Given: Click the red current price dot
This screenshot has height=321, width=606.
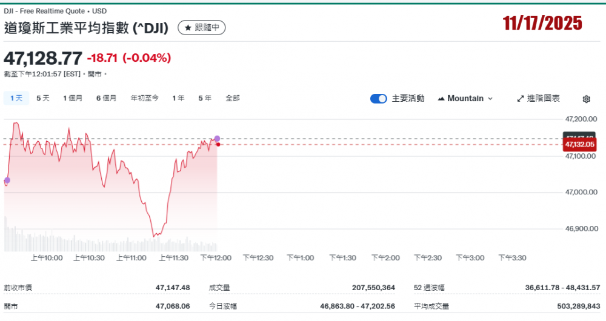Looking at the screenshot, I should click(x=218, y=144).
